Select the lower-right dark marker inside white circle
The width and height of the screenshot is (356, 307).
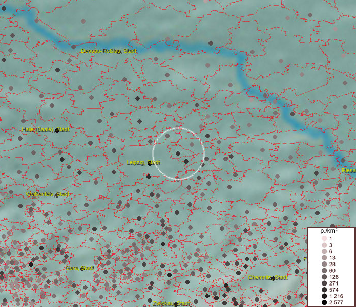[186, 161]
